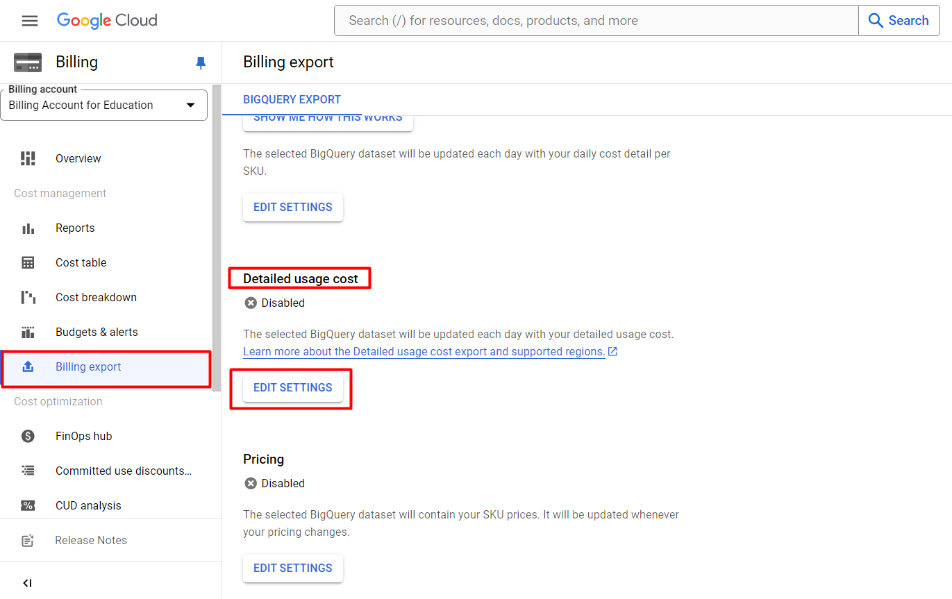Click the Overview dashboard icon
This screenshot has width=952, height=599.
(x=28, y=158)
